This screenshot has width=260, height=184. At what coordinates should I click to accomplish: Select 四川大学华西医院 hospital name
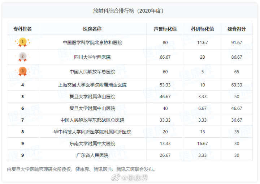pyautogui.click(x=92, y=57)
